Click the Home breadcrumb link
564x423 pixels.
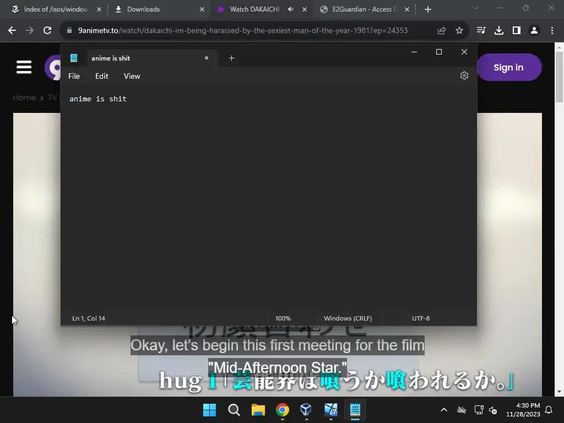click(24, 97)
